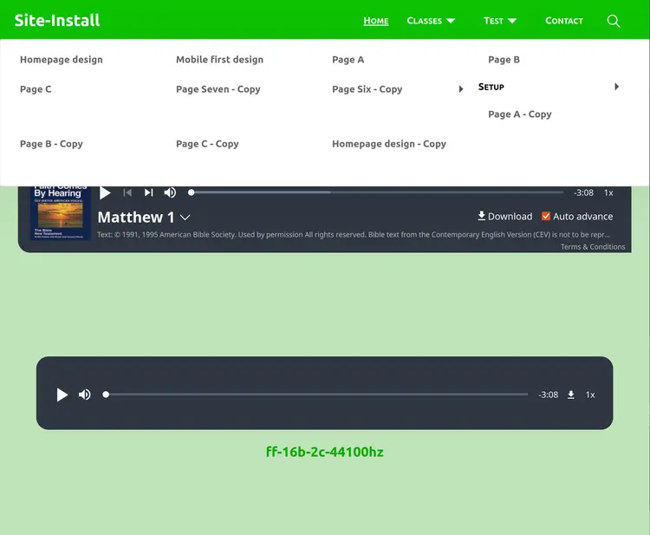Click the ff-16b-2c-44100hz link
The width and height of the screenshot is (650, 535).
325,452
